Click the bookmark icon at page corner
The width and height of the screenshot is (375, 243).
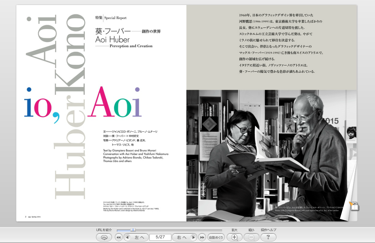(354, 206)
